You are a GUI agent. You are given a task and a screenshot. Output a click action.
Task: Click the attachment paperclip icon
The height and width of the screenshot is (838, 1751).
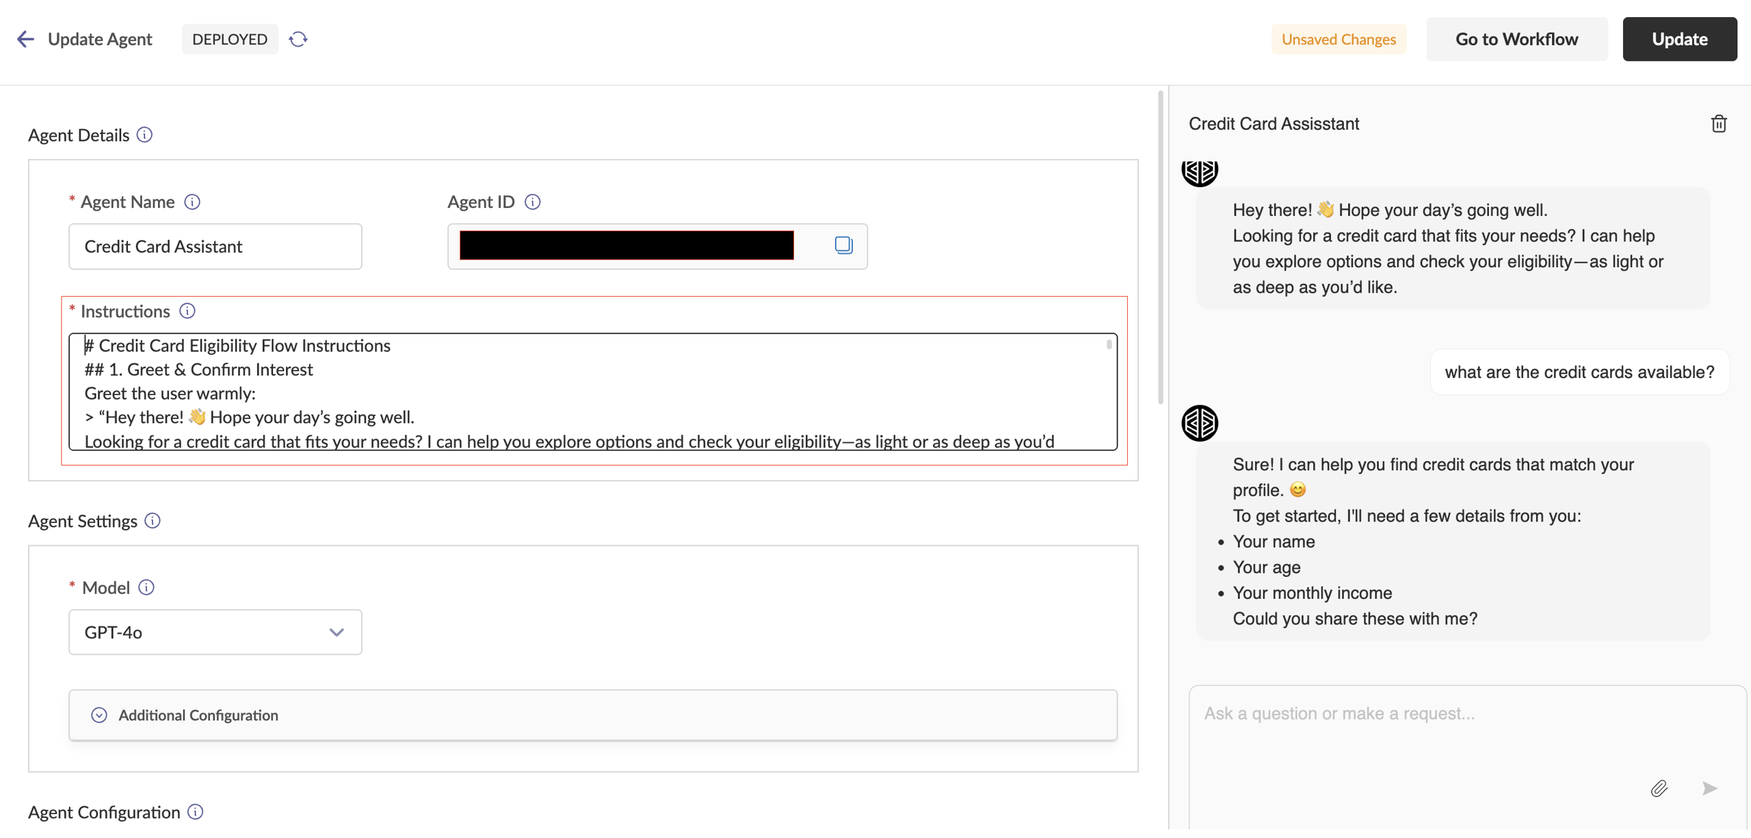click(x=1659, y=788)
